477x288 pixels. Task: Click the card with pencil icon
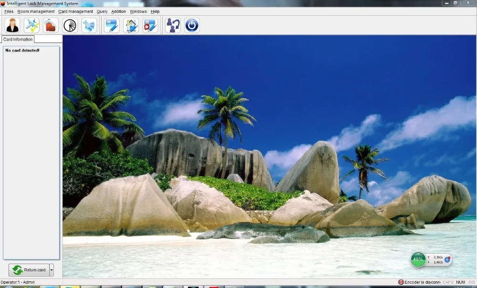tap(112, 25)
